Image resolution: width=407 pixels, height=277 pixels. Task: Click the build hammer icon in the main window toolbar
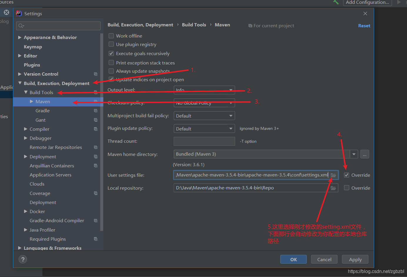pos(336,2)
